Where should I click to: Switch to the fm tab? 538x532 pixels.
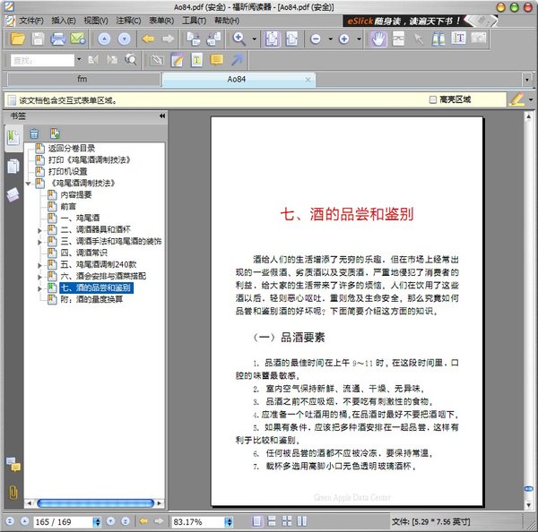tap(83, 80)
